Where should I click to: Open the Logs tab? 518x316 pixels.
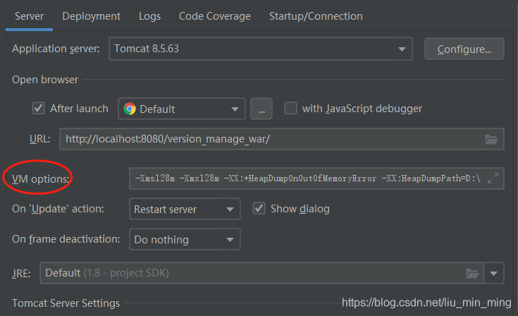coord(149,16)
